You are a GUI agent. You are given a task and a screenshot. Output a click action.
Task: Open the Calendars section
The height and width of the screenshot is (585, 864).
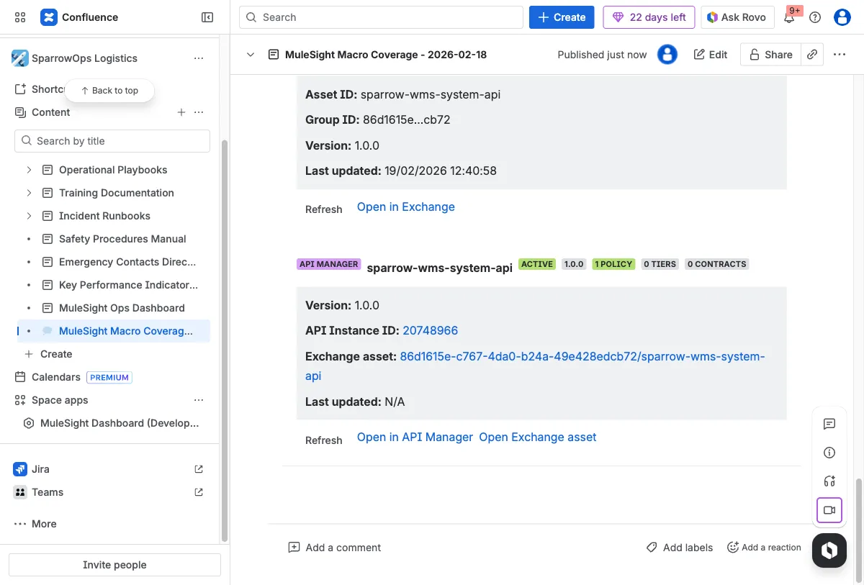(55, 377)
